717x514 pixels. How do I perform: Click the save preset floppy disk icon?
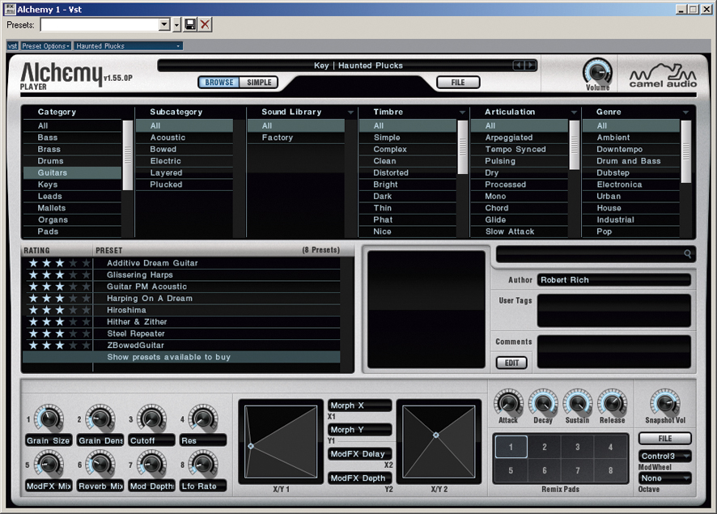189,25
